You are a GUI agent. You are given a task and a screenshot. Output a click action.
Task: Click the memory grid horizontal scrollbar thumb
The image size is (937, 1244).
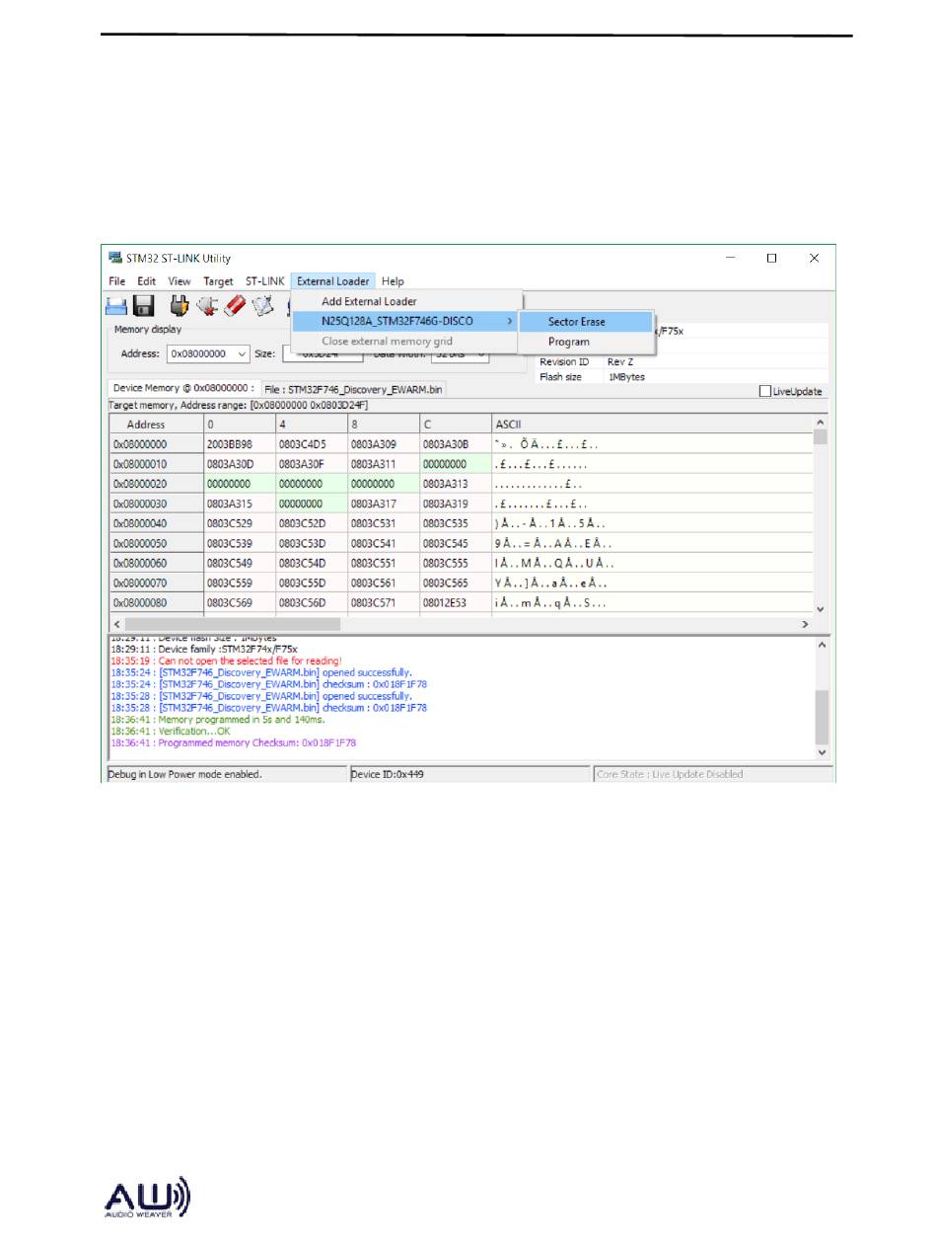(x=233, y=625)
